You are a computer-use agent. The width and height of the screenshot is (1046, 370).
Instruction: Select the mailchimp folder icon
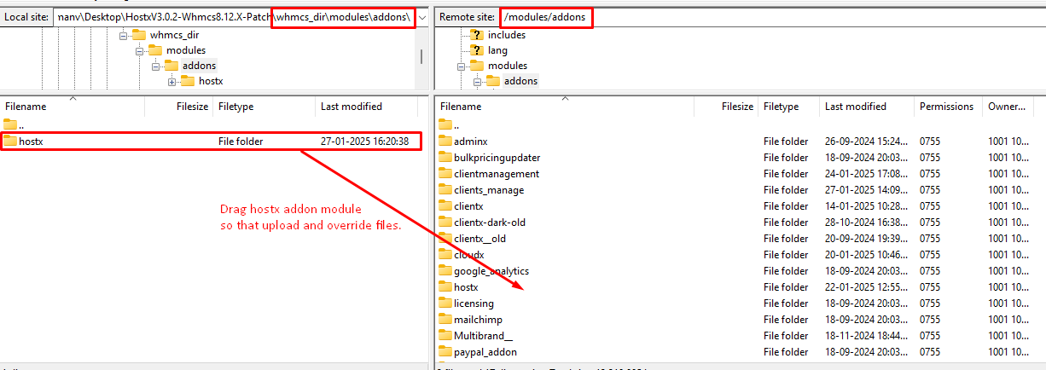445,320
